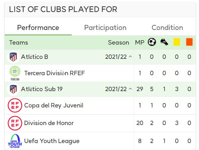Open the Atlético B team link
The image size is (199, 150).
tap(35, 57)
